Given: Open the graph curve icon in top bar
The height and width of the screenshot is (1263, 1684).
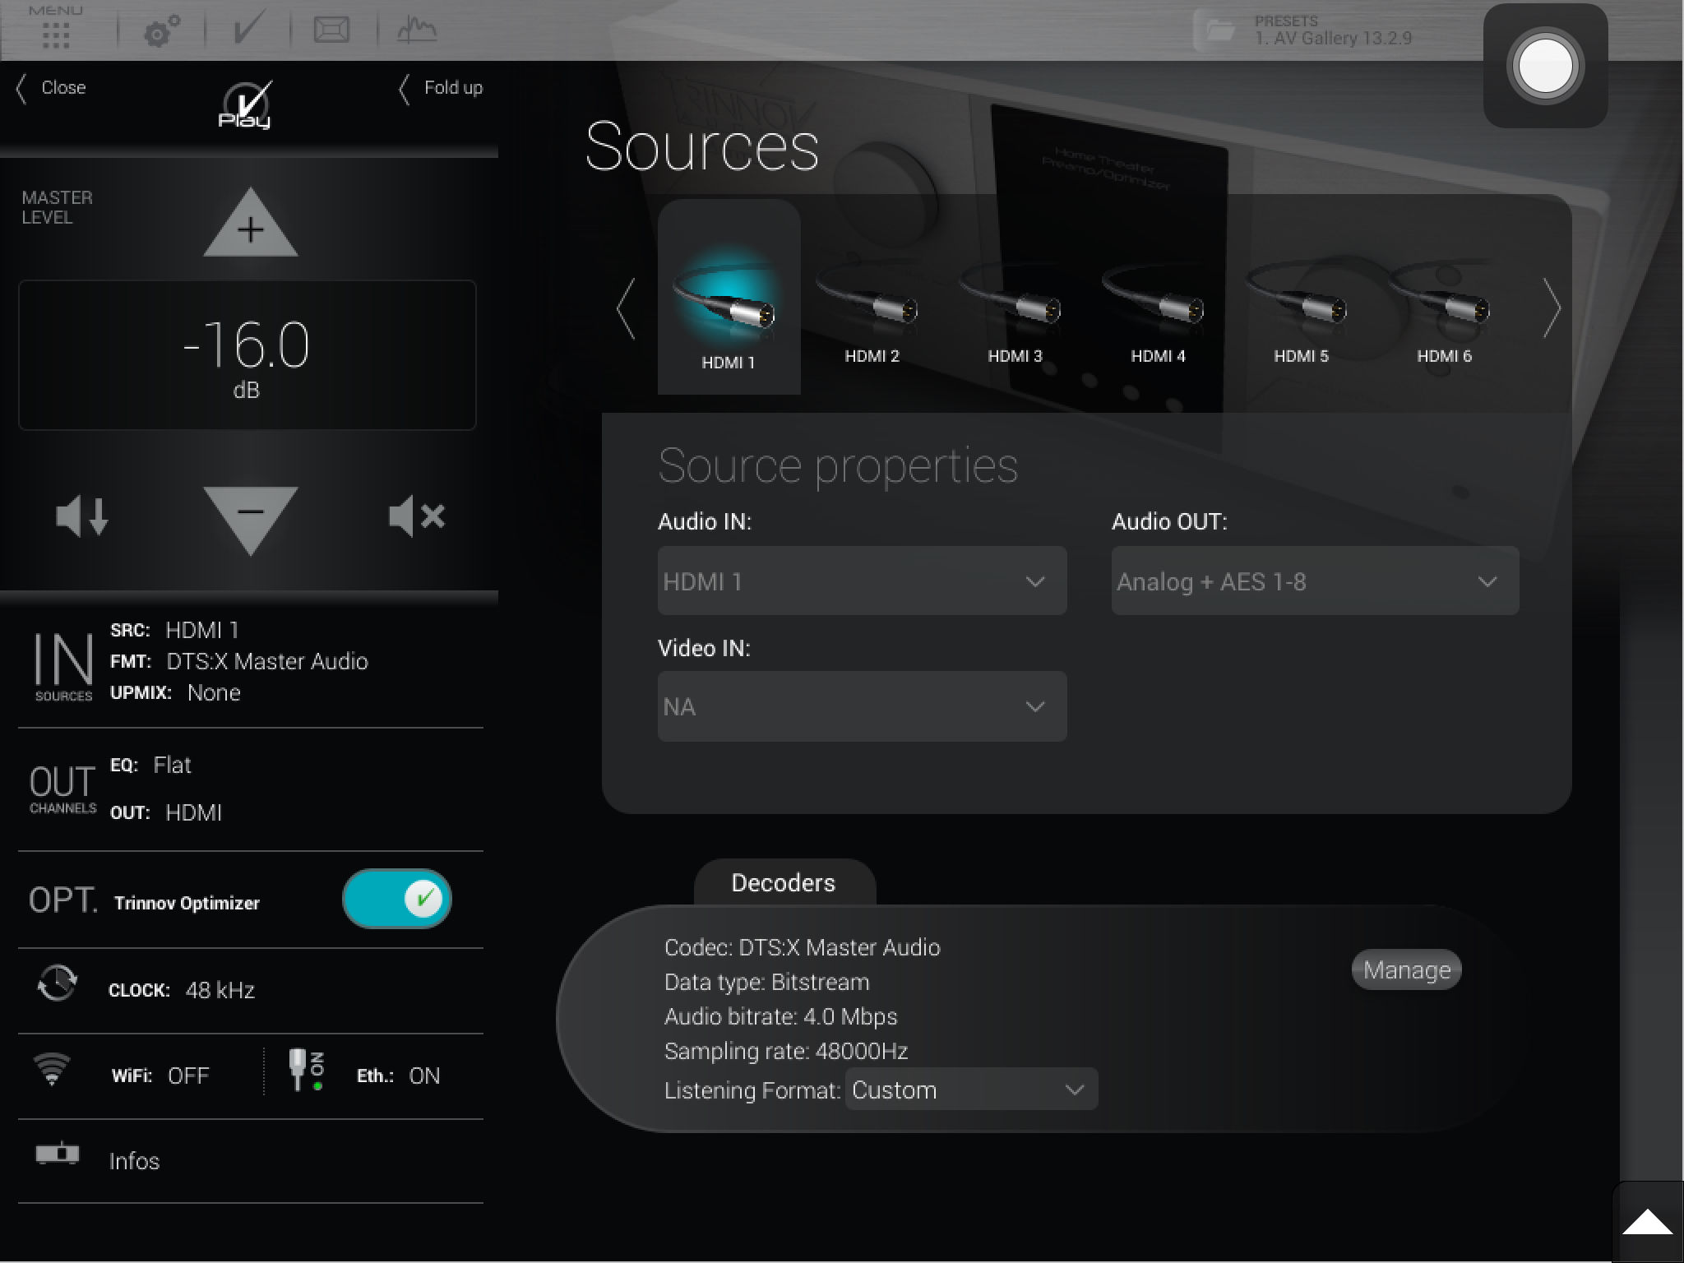Looking at the screenshot, I should tap(417, 30).
